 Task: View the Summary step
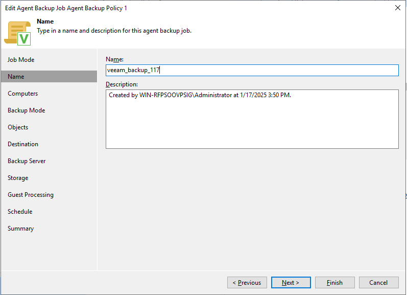tap(20, 229)
